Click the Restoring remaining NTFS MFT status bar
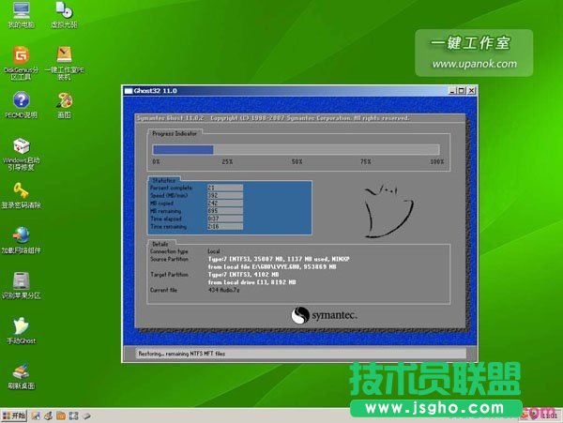This screenshot has width=563, height=423. (301, 354)
